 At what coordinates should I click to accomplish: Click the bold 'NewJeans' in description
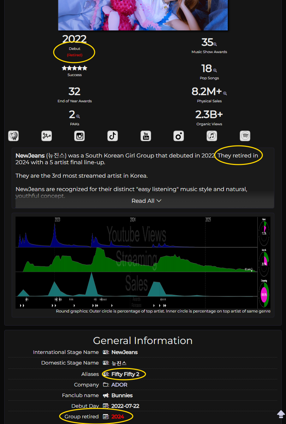pos(30,155)
